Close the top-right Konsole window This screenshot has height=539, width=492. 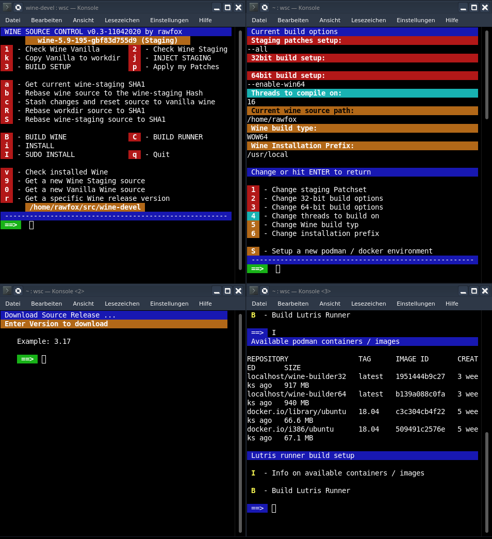485,8
